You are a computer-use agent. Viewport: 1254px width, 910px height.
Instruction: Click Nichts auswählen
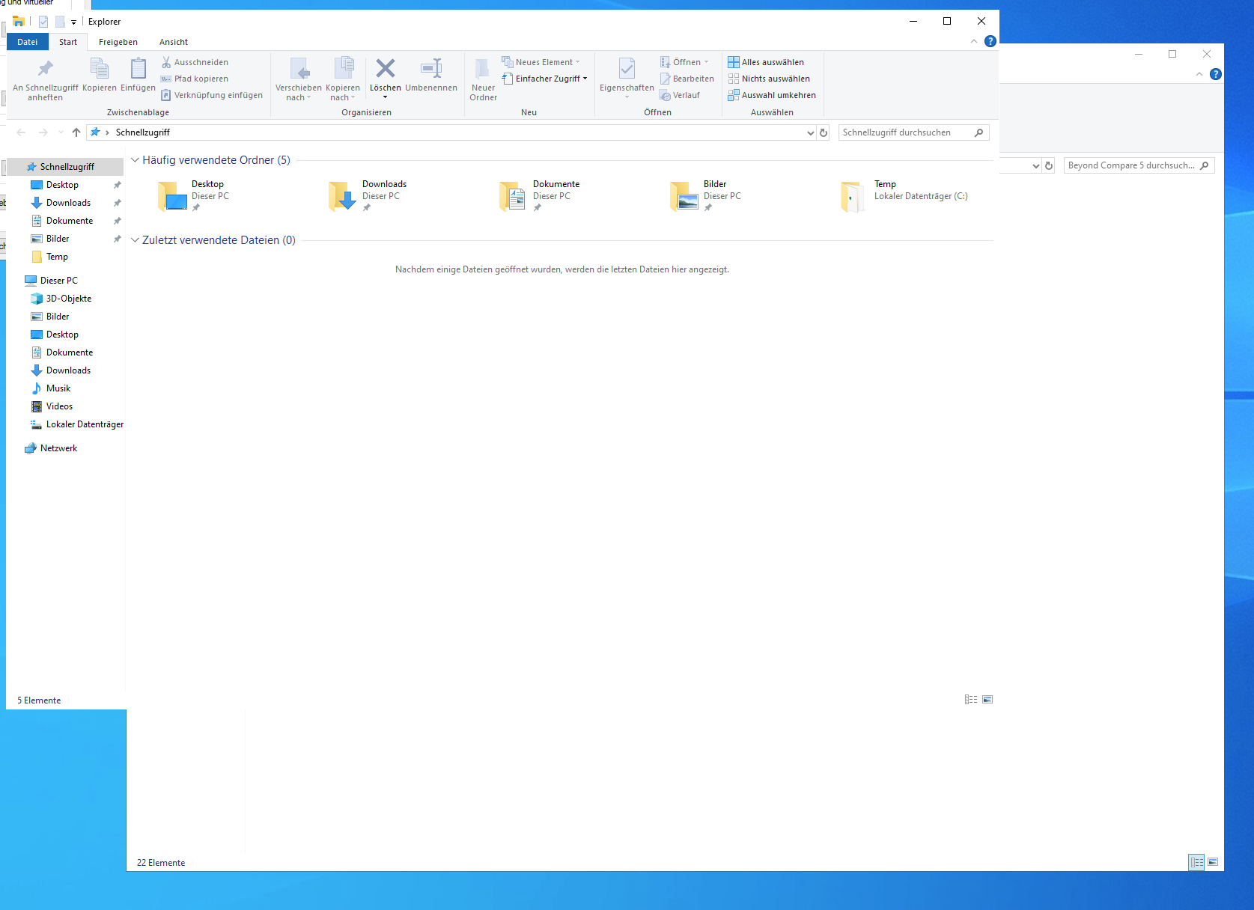click(769, 79)
